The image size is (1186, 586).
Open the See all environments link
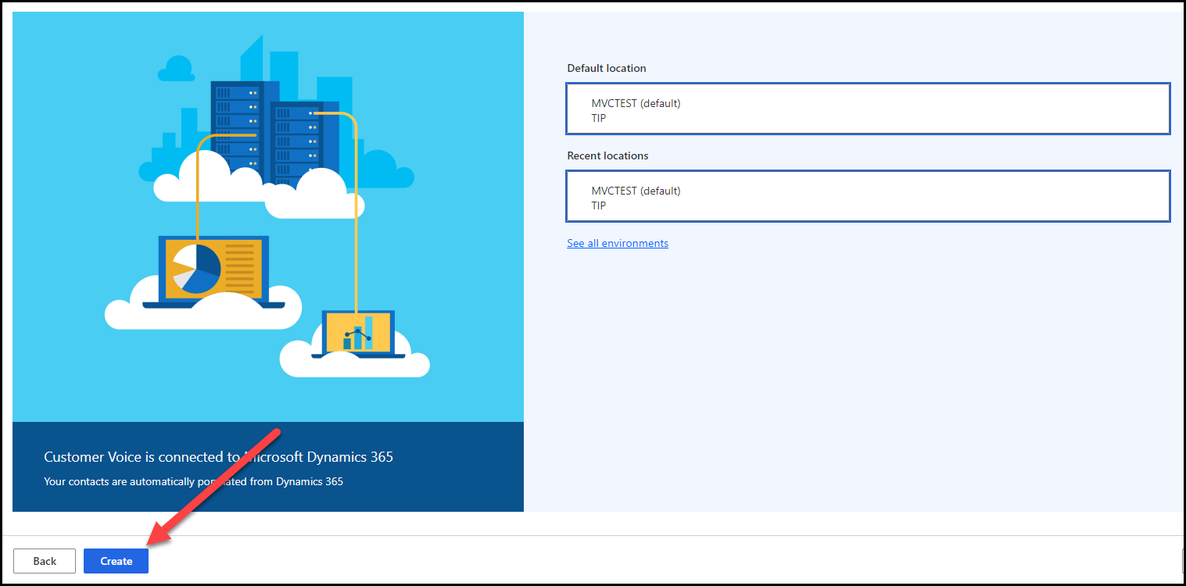617,243
